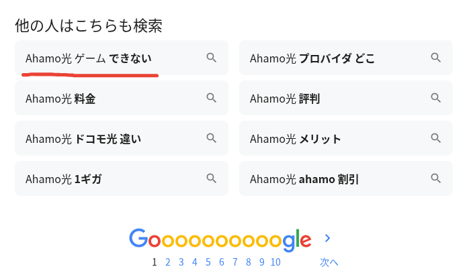Click the '次へ' next link
This screenshot has height=279, width=467.
tap(329, 262)
